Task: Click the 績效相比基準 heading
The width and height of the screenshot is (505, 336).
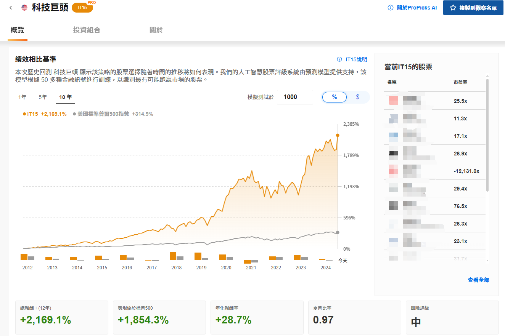Action: [x=36, y=59]
